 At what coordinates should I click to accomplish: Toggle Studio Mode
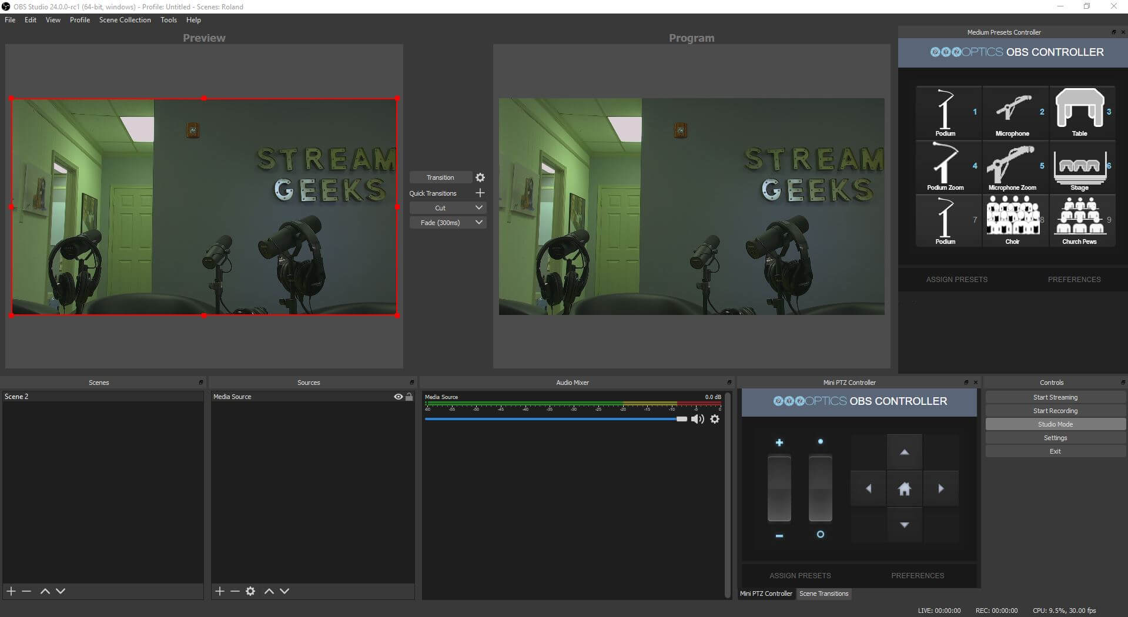(1056, 424)
